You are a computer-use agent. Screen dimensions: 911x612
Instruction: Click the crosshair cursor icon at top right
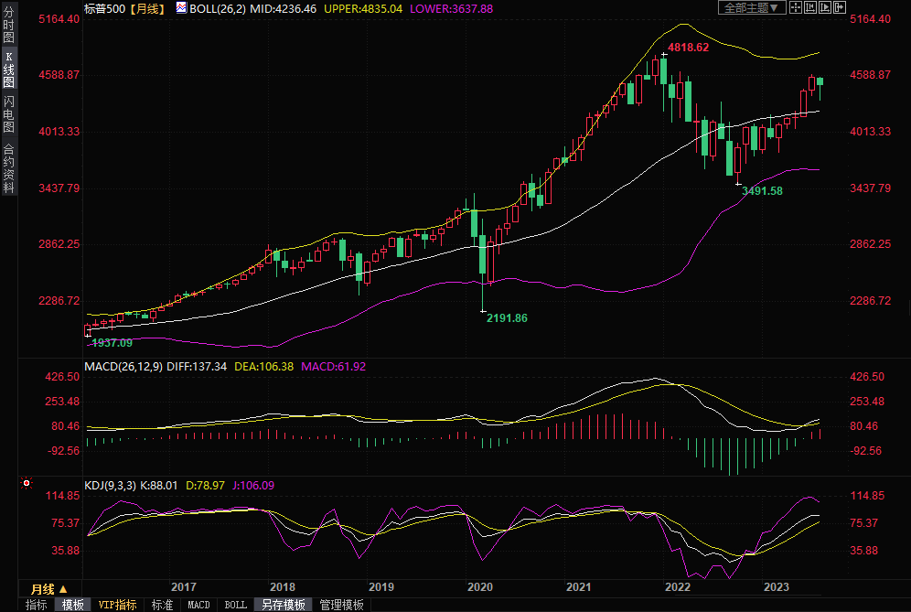[796, 8]
